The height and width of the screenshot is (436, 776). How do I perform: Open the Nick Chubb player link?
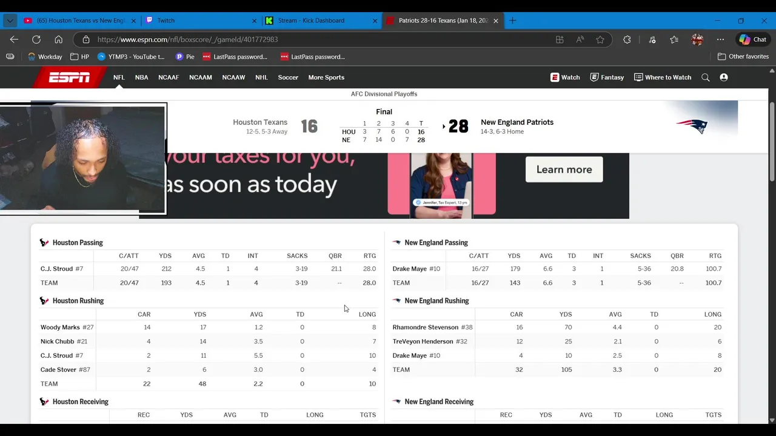click(57, 342)
